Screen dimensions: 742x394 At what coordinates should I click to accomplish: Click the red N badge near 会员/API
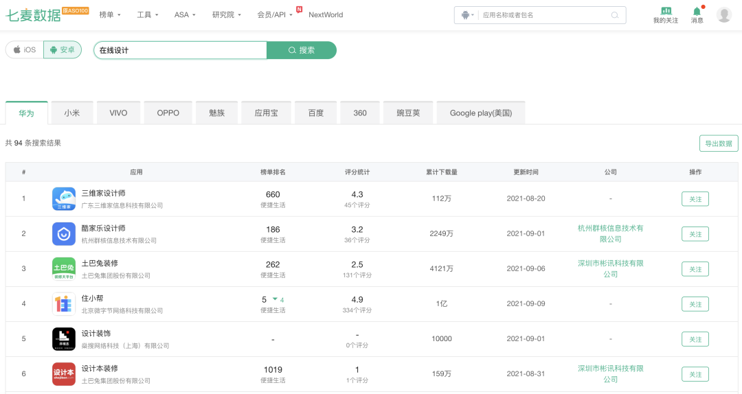[299, 10]
